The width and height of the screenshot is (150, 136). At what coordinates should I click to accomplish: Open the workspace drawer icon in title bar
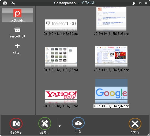click(x=5, y=3)
